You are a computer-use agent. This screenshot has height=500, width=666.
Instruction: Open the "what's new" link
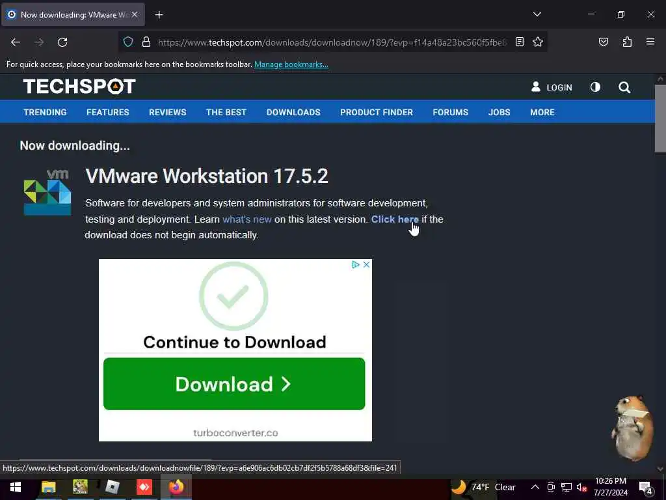[246, 219]
